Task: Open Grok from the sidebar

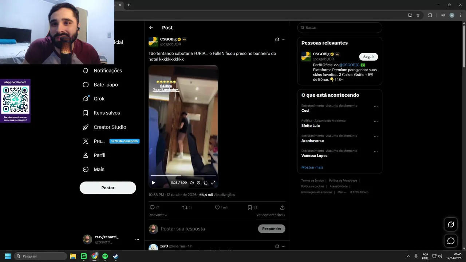Action: [x=94, y=99]
